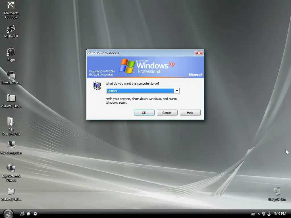Launch Windows Media Player from Quick Launch
Image resolution: width=291 pixels, height=218 pixels.
[x=35, y=214]
